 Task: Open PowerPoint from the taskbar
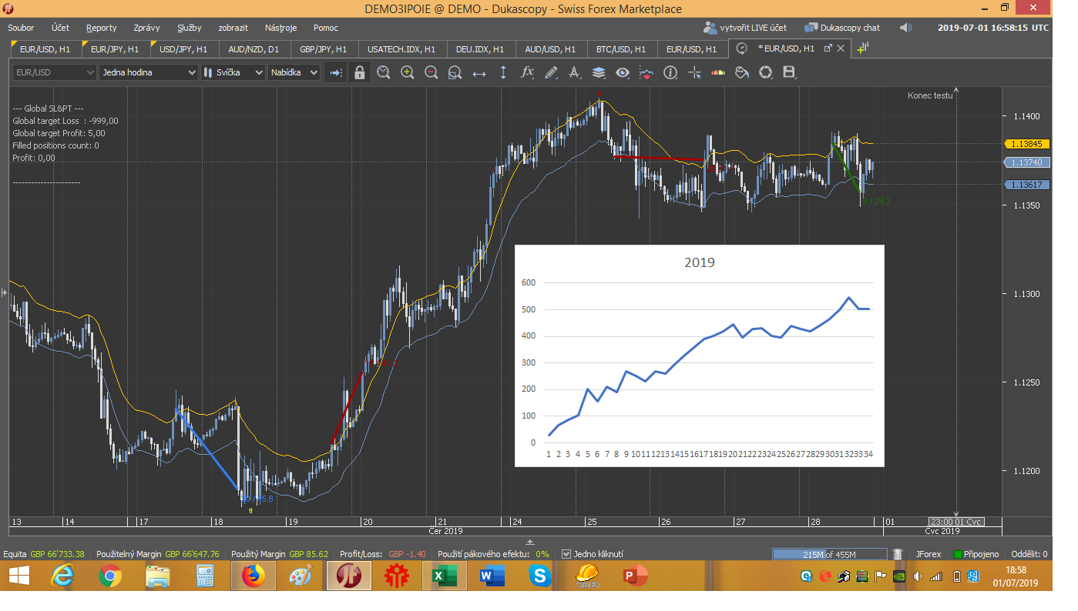click(x=636, y=576)
